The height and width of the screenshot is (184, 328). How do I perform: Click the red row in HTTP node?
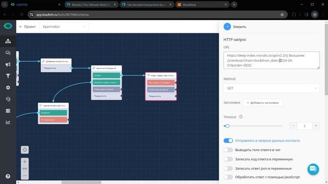click(161, 83)
